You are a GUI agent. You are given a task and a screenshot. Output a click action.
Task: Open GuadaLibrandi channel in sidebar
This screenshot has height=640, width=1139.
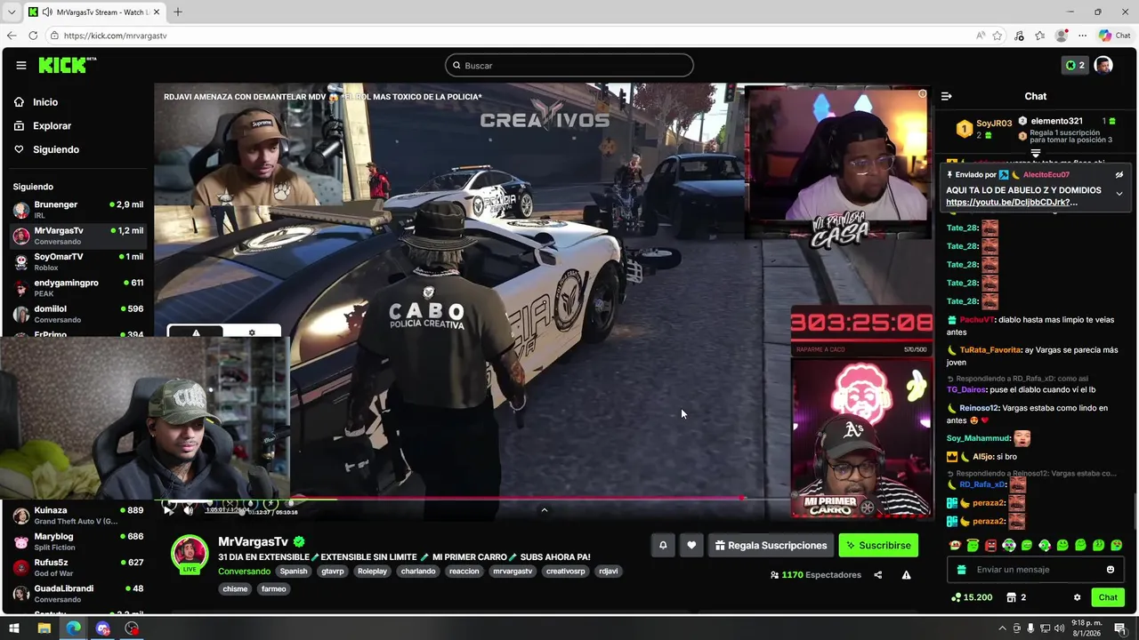point(77,594)
